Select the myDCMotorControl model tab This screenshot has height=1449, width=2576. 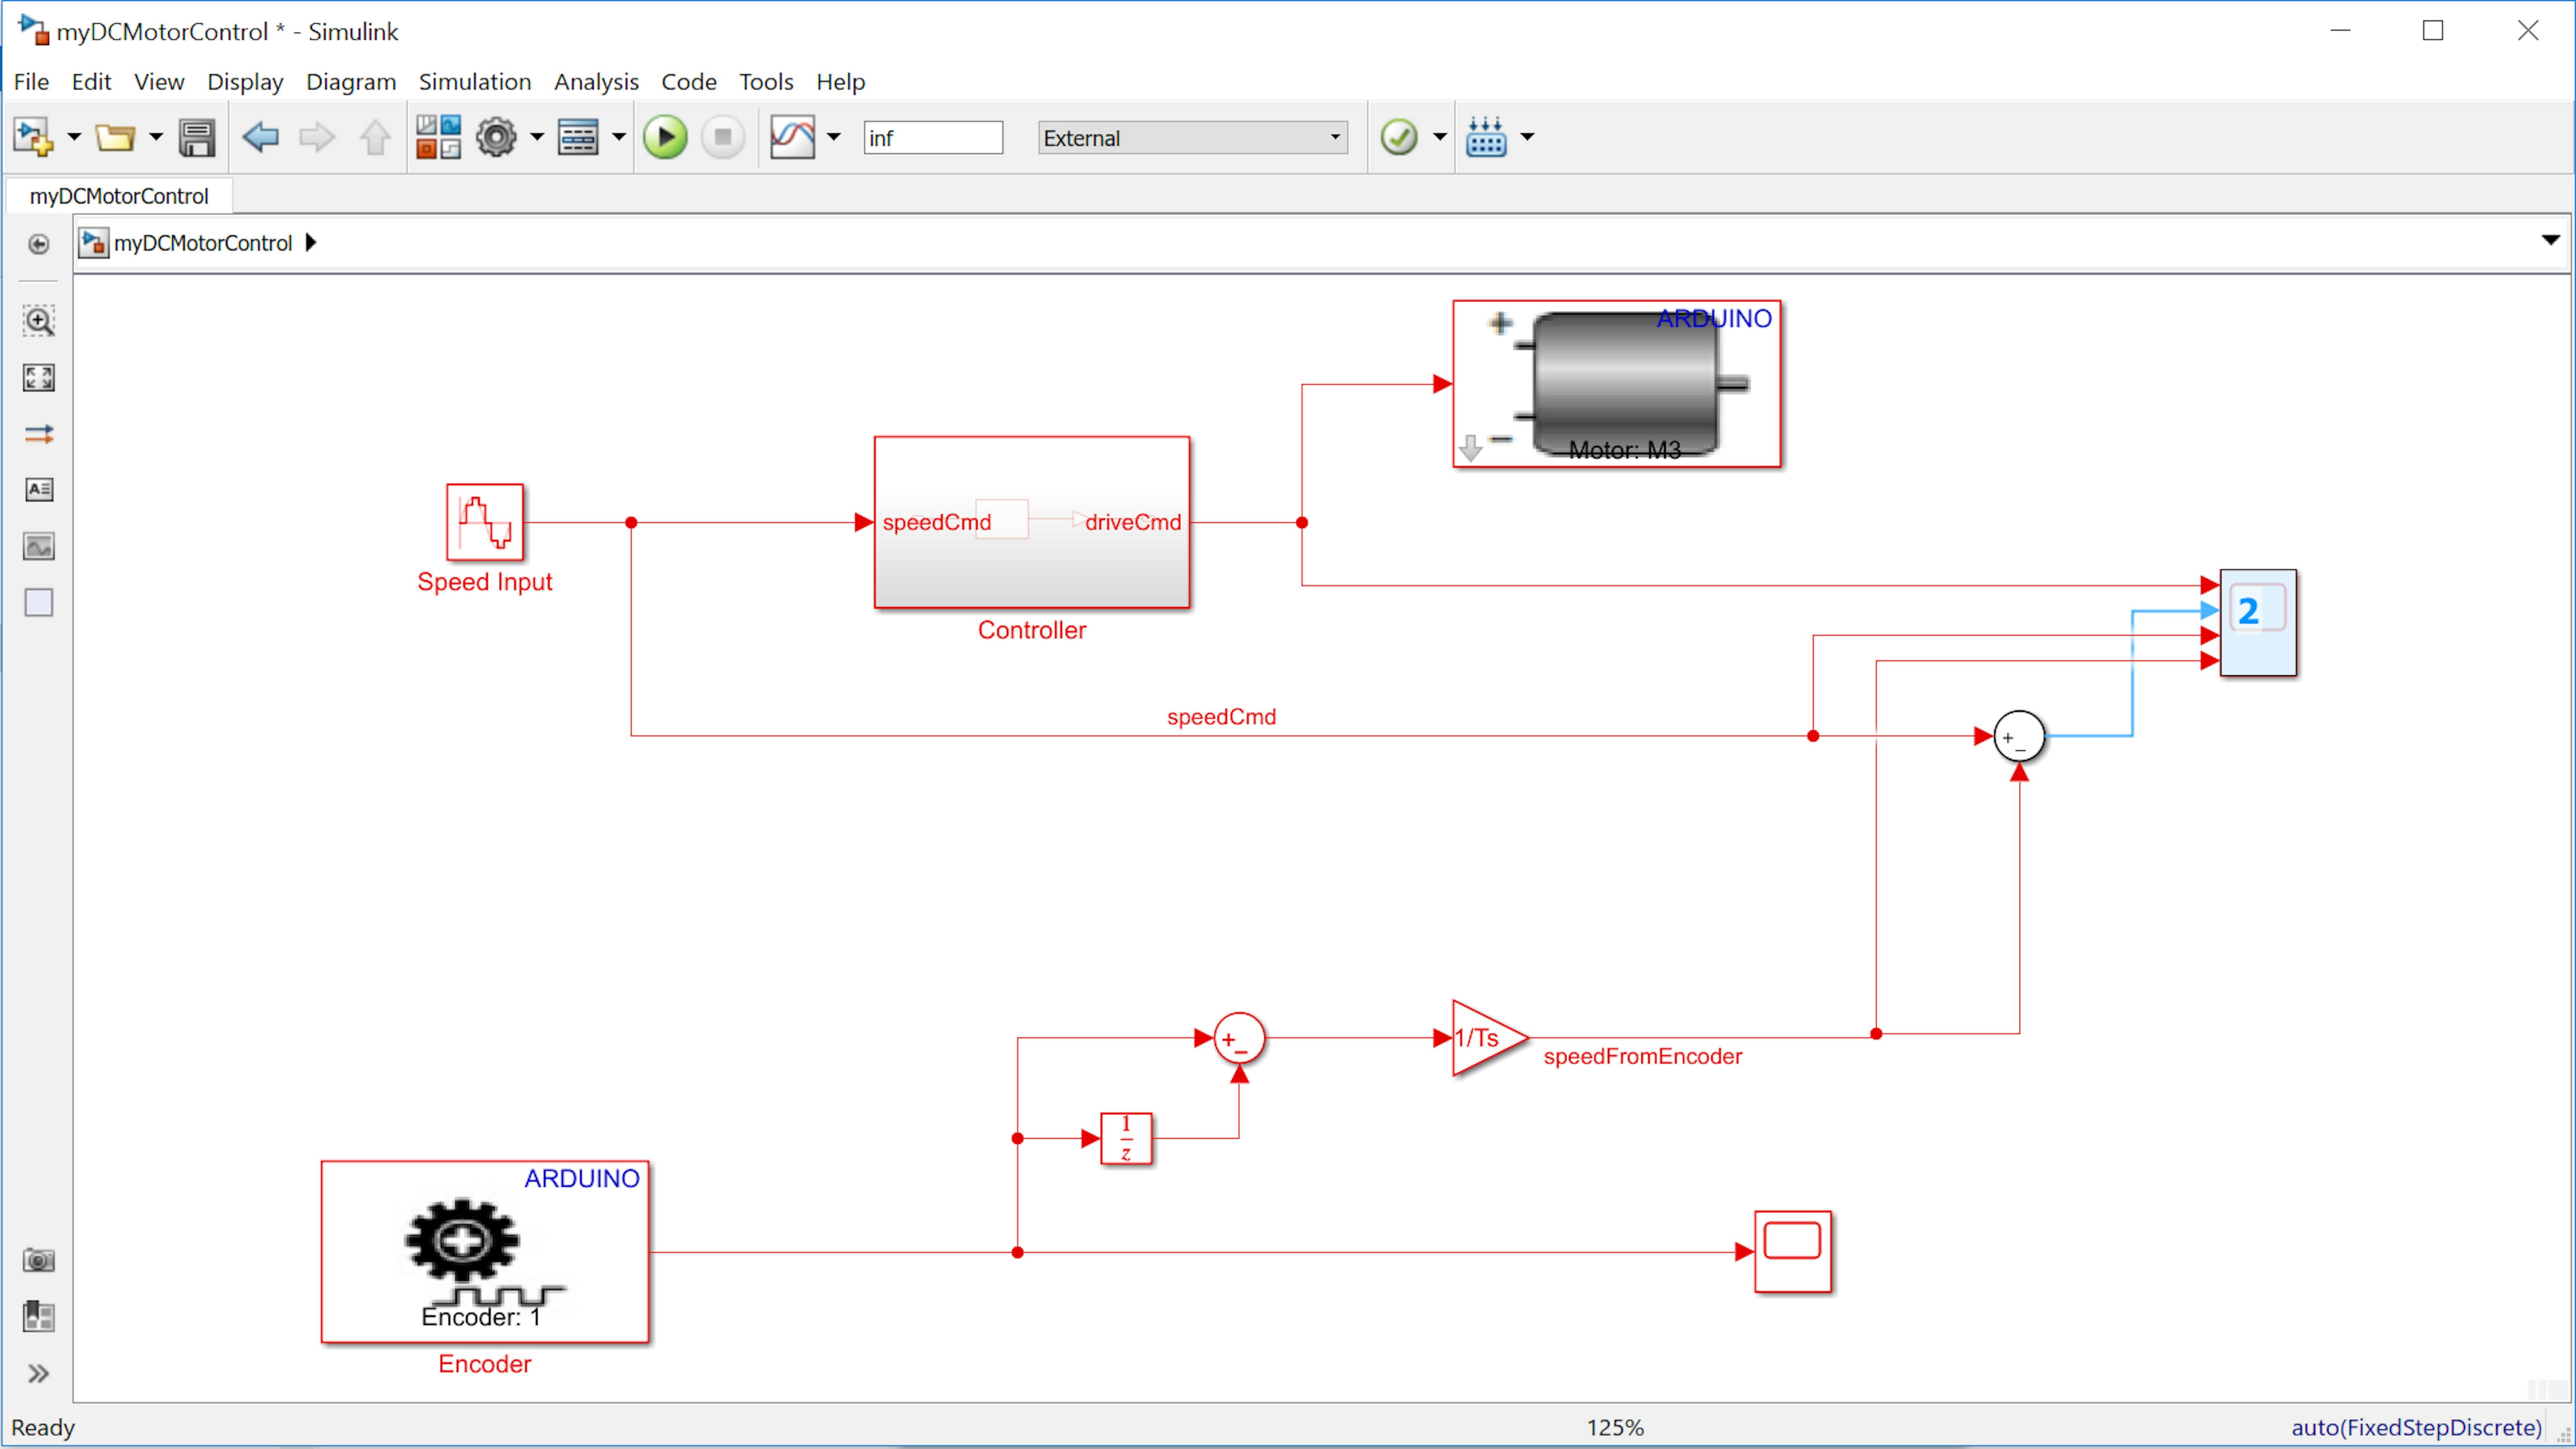click(119, 196)
